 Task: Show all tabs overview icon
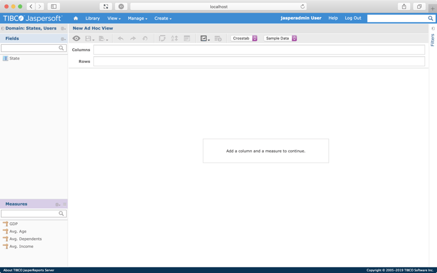coord(419,7)
